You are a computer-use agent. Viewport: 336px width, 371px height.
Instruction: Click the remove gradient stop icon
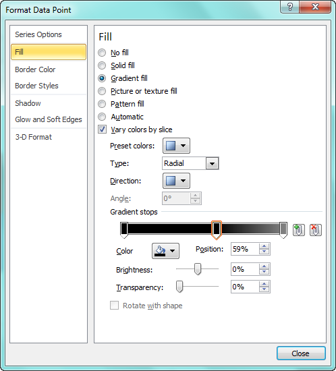click(315, 230)
